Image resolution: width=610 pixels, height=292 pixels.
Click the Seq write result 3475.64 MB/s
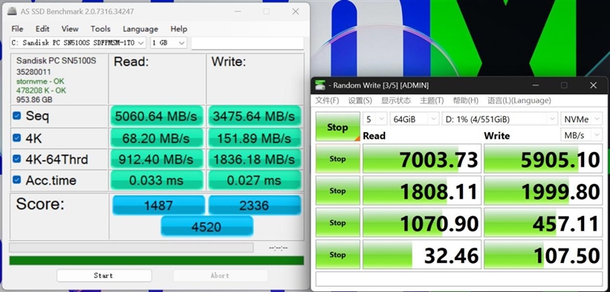tap(254, 116)
